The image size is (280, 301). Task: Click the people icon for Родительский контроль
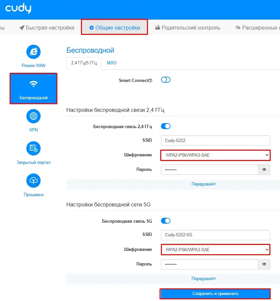tap(157, 28)
